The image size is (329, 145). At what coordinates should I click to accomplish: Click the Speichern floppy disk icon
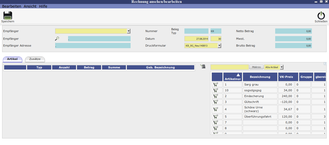coord(8,16)
